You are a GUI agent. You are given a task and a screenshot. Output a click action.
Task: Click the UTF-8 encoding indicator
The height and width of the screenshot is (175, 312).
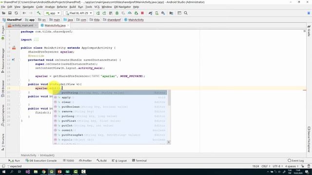[277, 166]
